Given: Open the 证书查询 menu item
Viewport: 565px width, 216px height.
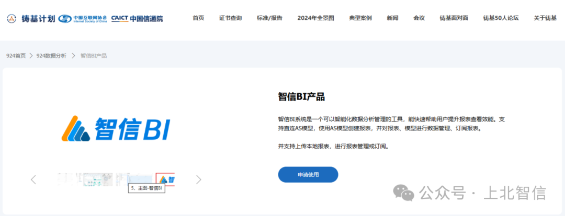Looking at the screenshot, I should point(230,18).
